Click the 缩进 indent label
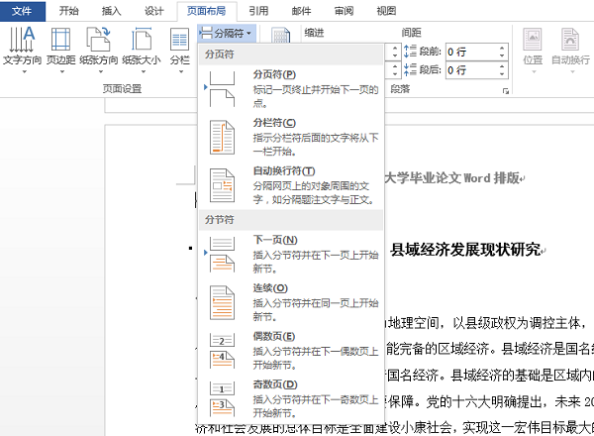The image size is (594, 436). coord(314,33)
